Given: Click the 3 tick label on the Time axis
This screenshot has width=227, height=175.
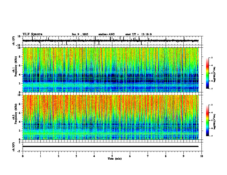Looking at the screenshot, I should (x=76, y=156).
